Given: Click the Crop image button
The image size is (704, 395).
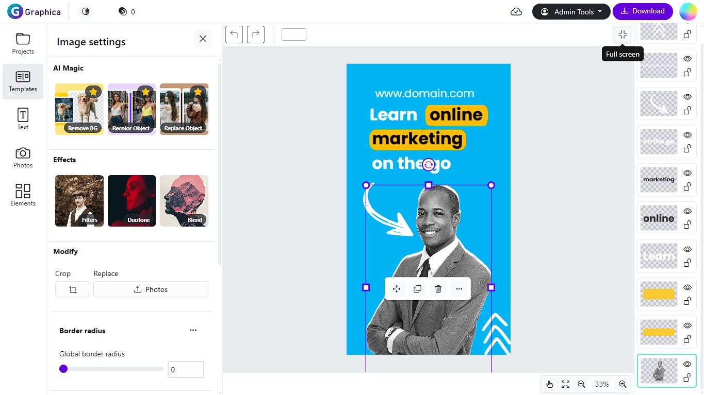Looking at the screenshot, I should click(x=72, y=289).
